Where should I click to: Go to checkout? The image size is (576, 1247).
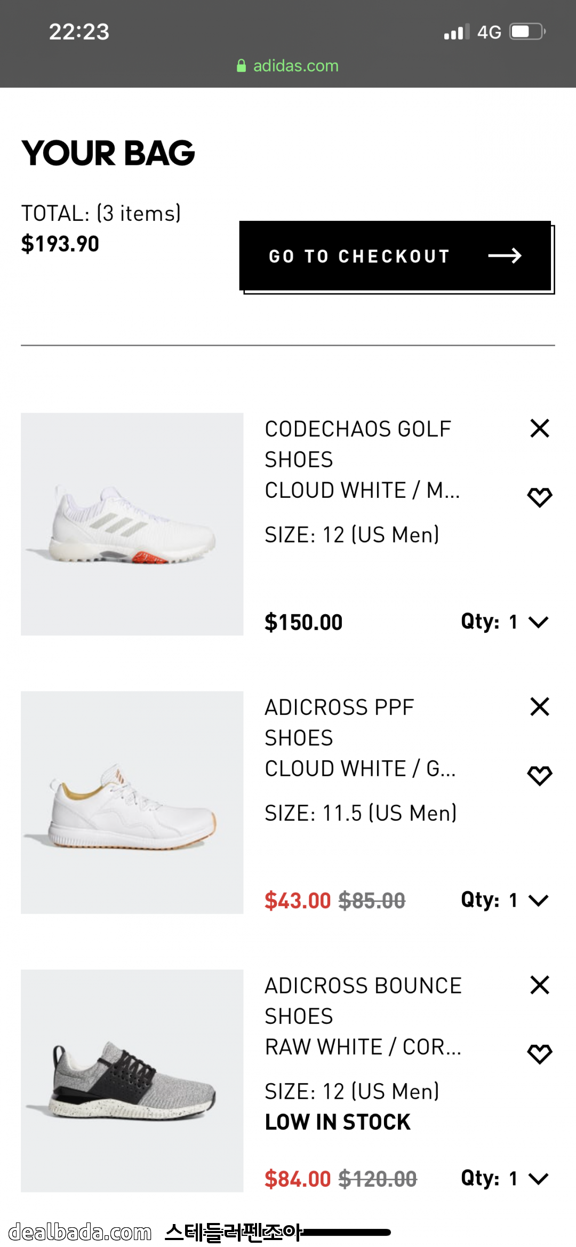[x=395, y=256]
